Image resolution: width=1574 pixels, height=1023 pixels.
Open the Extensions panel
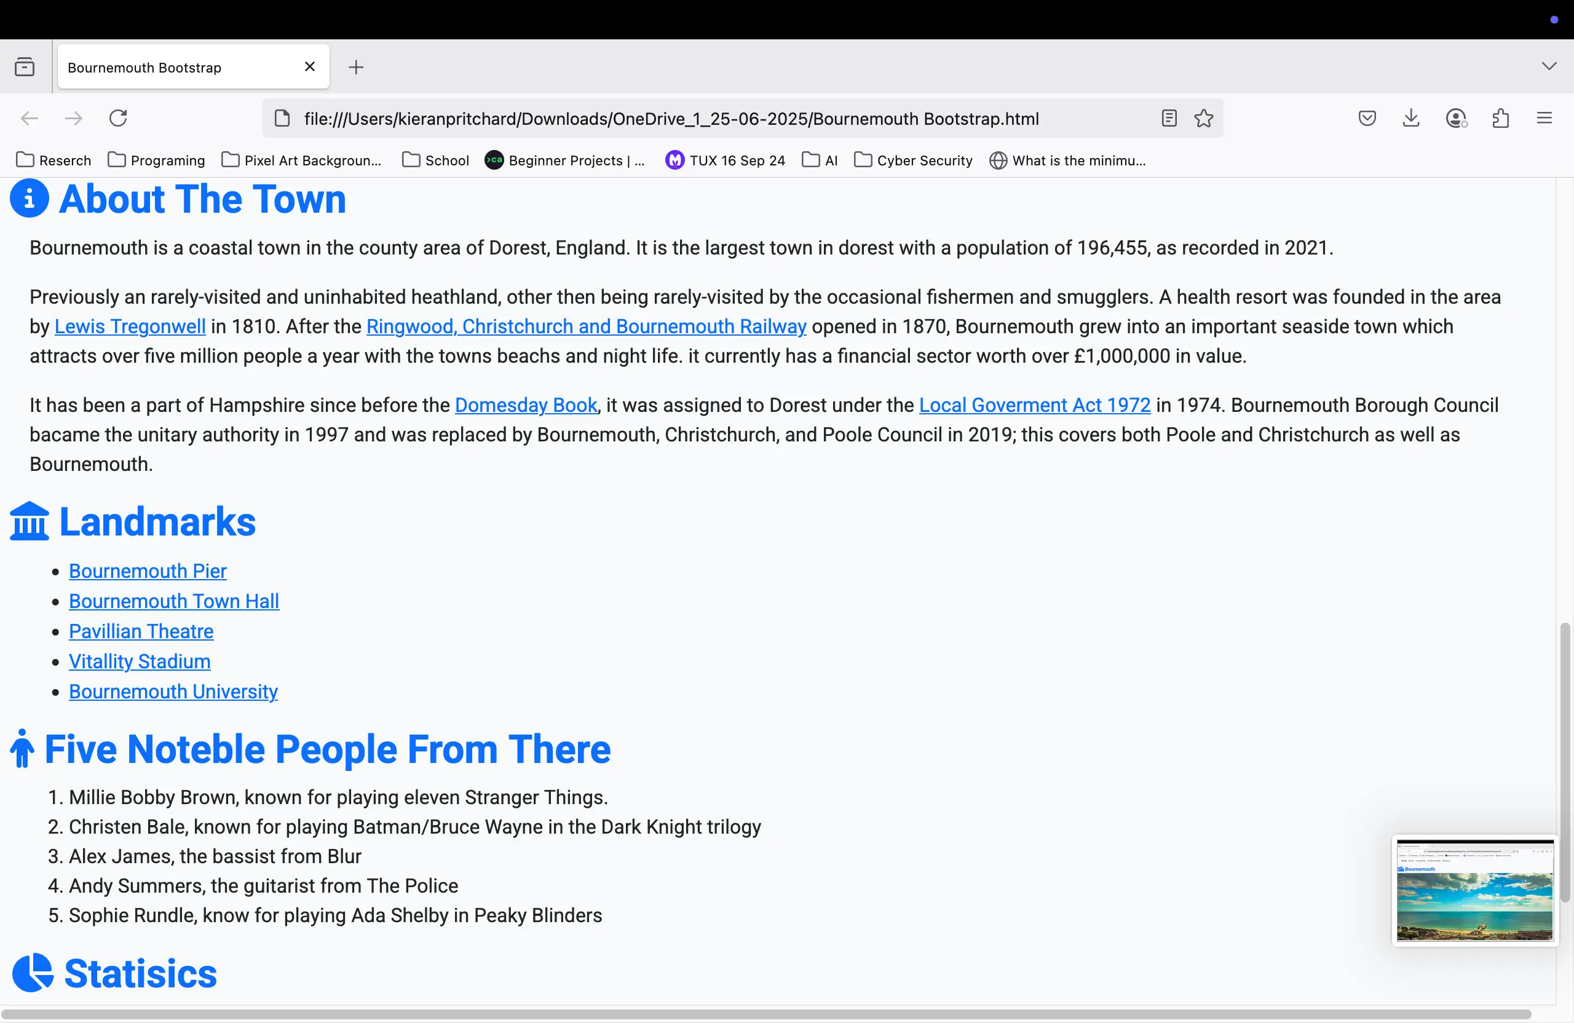[x=1500, y=117]
